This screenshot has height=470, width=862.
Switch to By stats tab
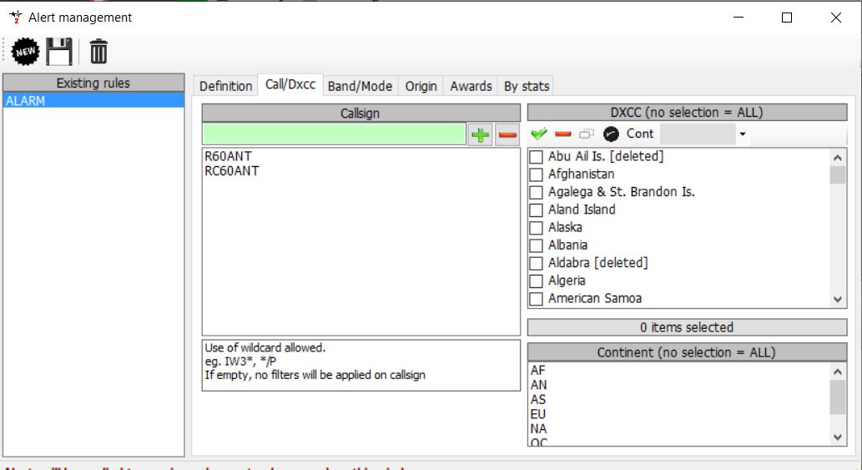pyautogui.click(x=527, y=86)
